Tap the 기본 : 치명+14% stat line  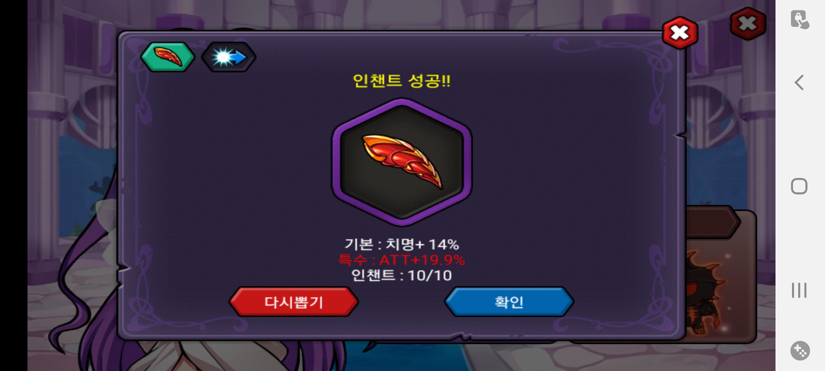[x=401, y=244]
